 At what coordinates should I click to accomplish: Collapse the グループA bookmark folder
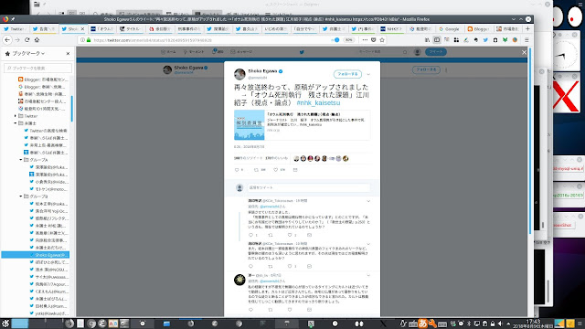coord(21,160)
